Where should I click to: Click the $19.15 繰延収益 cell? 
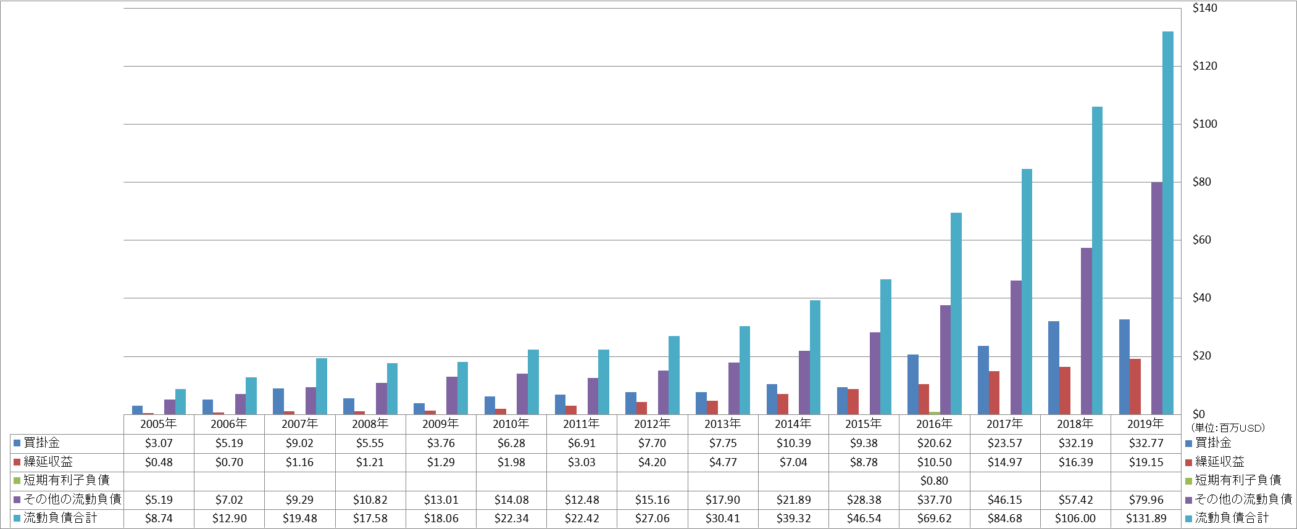1146,462
